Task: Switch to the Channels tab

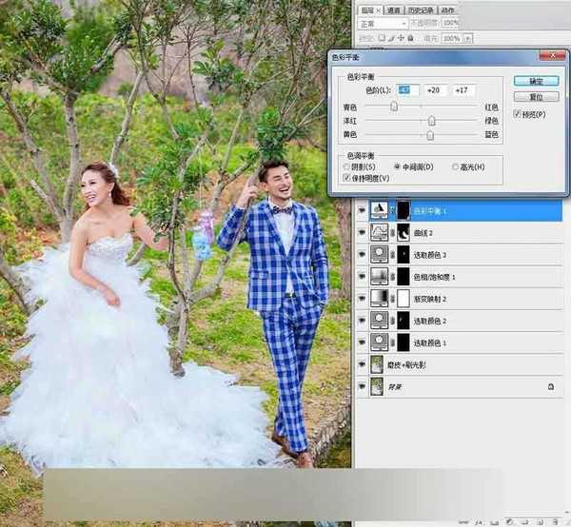Action: click(x=394, y=10)
